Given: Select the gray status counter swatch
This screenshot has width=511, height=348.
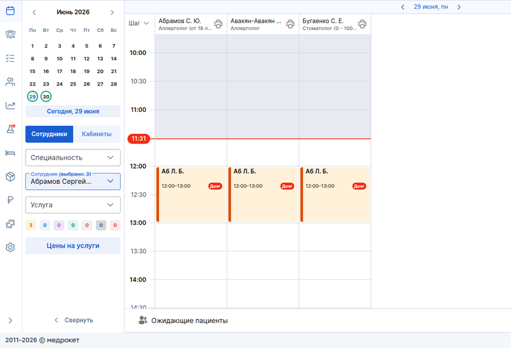Looking at the screenshot, I should point(101,225).
